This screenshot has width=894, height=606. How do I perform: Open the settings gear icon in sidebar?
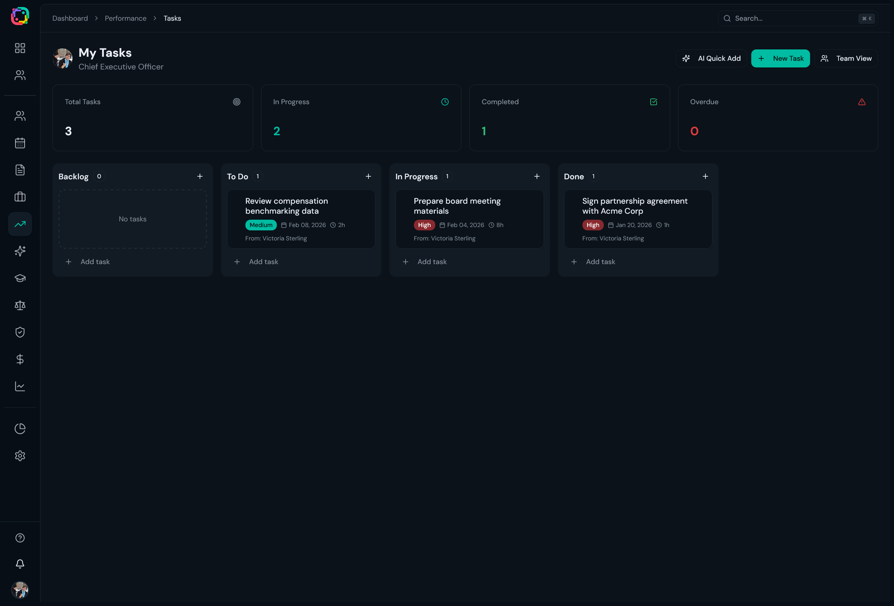20,455
